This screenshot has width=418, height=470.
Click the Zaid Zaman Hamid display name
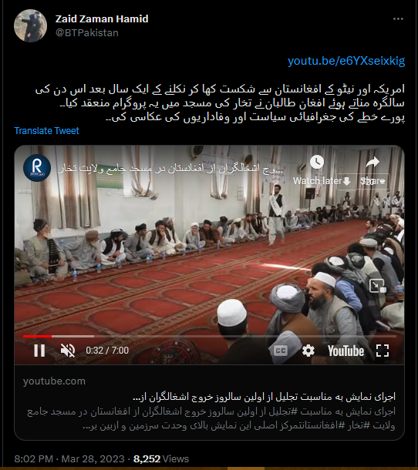click(x=102, y=19)
